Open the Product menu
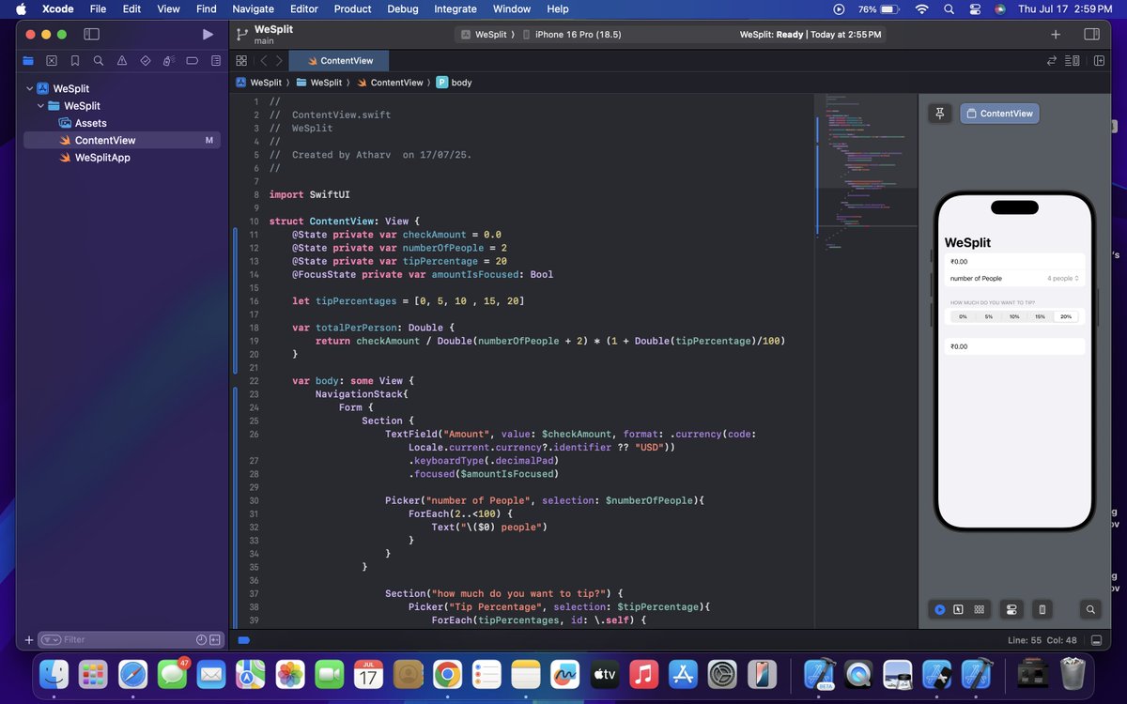 point(352,8)
